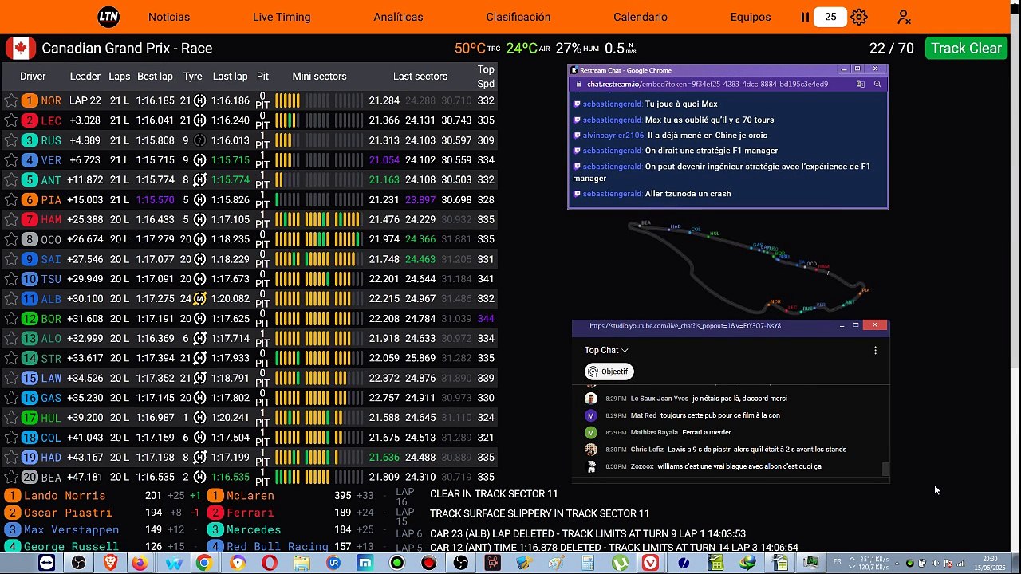Click the Restream Chat address bar URL
1021x574 pixels.
click(x=707, y=84)
